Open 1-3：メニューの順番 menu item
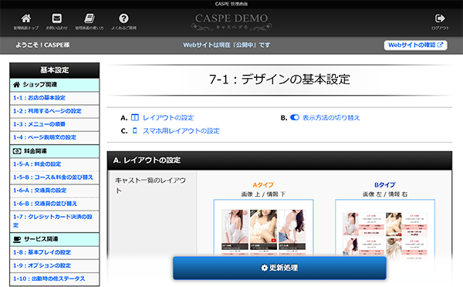The width and height of the screenshot is (463, 287). click(x=55, y=124)
